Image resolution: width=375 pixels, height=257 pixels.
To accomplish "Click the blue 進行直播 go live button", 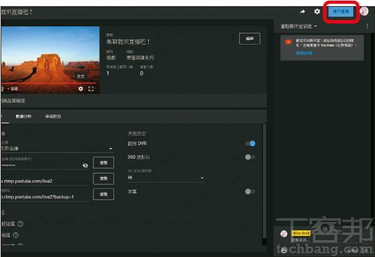I will (x=342, y=11).
